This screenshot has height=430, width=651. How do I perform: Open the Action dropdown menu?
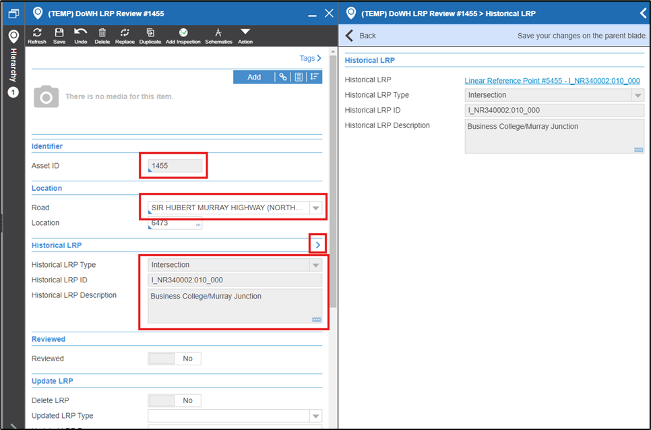click(x=245, y=36)
